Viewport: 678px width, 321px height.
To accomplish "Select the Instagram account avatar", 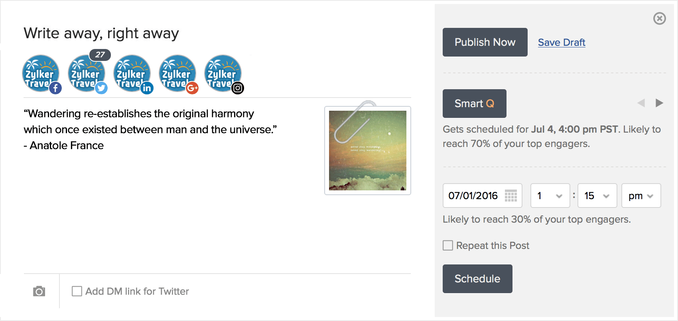I will [223, 74].
